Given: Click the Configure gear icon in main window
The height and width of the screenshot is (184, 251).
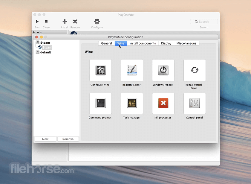Looking at the screenshot, I should (97, 22).
